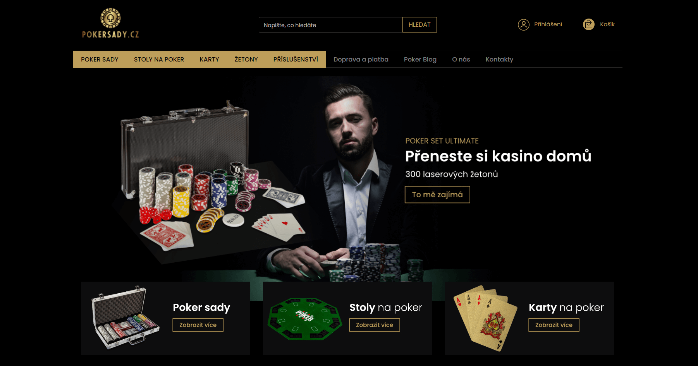This screenshot has width=698, height=366.
Task: Open the shopping basket icon
Action: click(589, 24)
